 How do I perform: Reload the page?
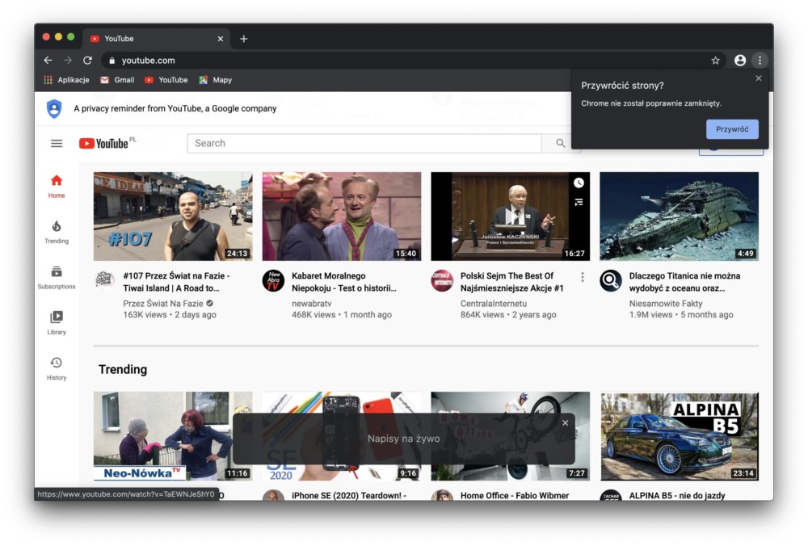point(87,61)
